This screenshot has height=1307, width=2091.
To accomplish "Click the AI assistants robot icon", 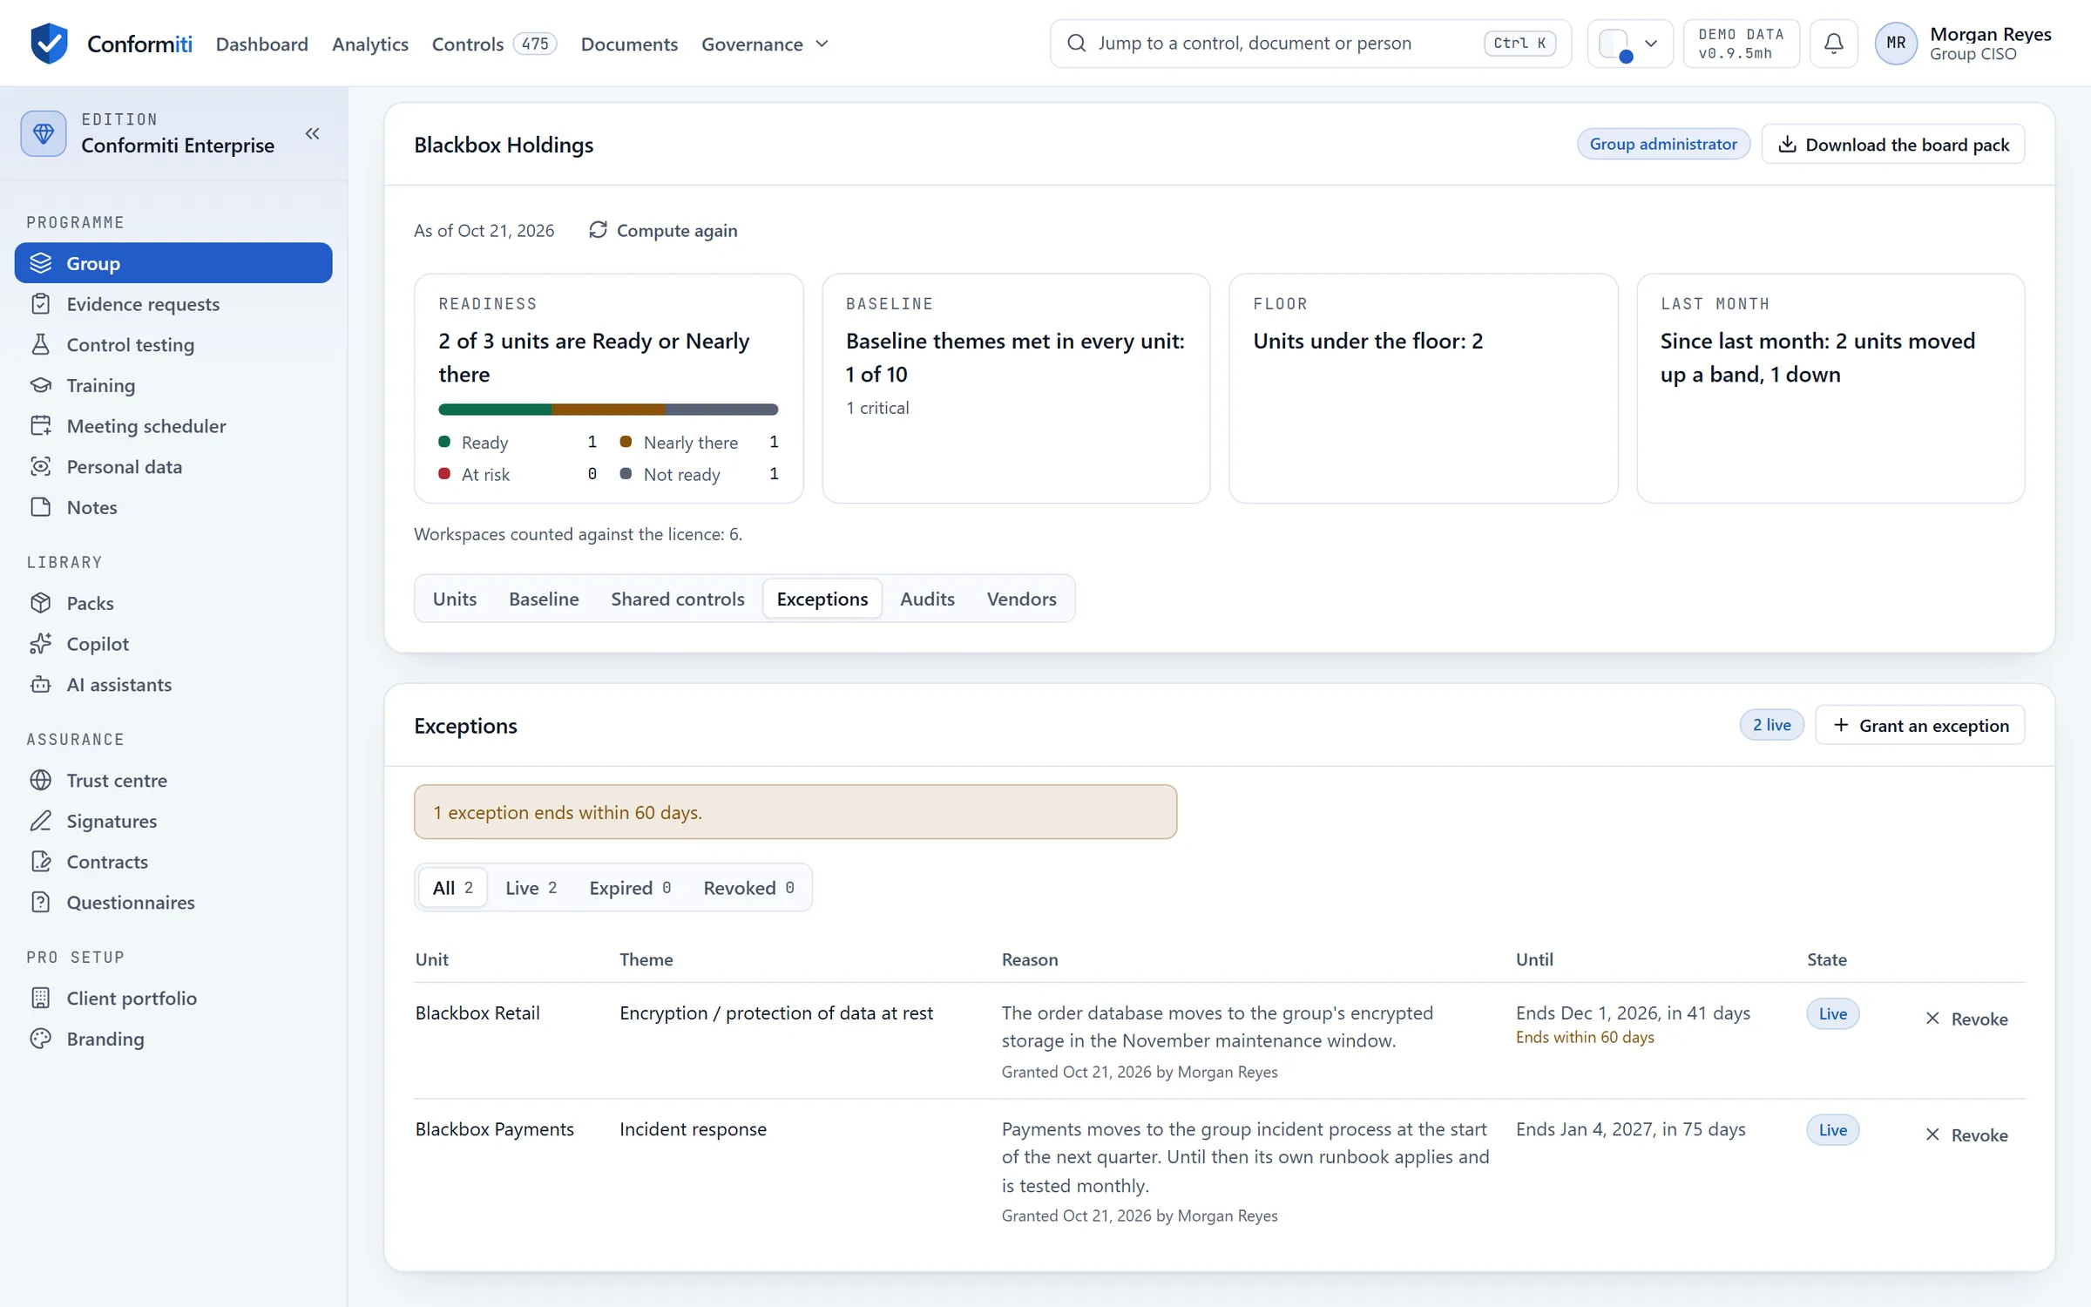I will point(41,685).
